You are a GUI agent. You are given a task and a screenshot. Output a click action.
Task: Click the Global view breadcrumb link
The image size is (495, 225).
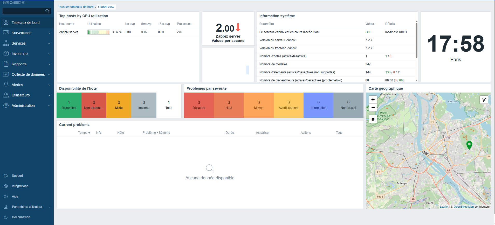pos(106,7)
